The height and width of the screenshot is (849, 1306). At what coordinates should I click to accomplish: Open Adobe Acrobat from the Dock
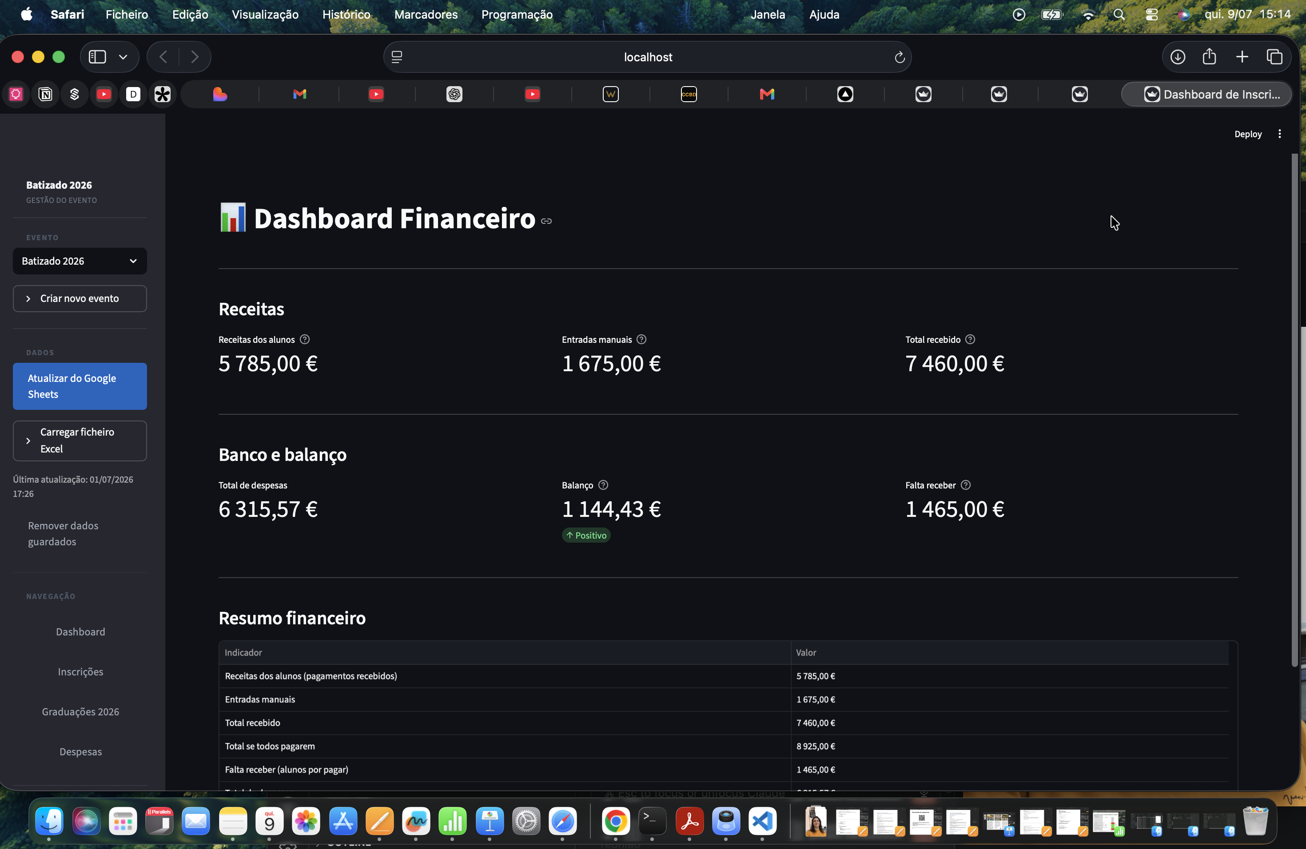tap(689, 821)
